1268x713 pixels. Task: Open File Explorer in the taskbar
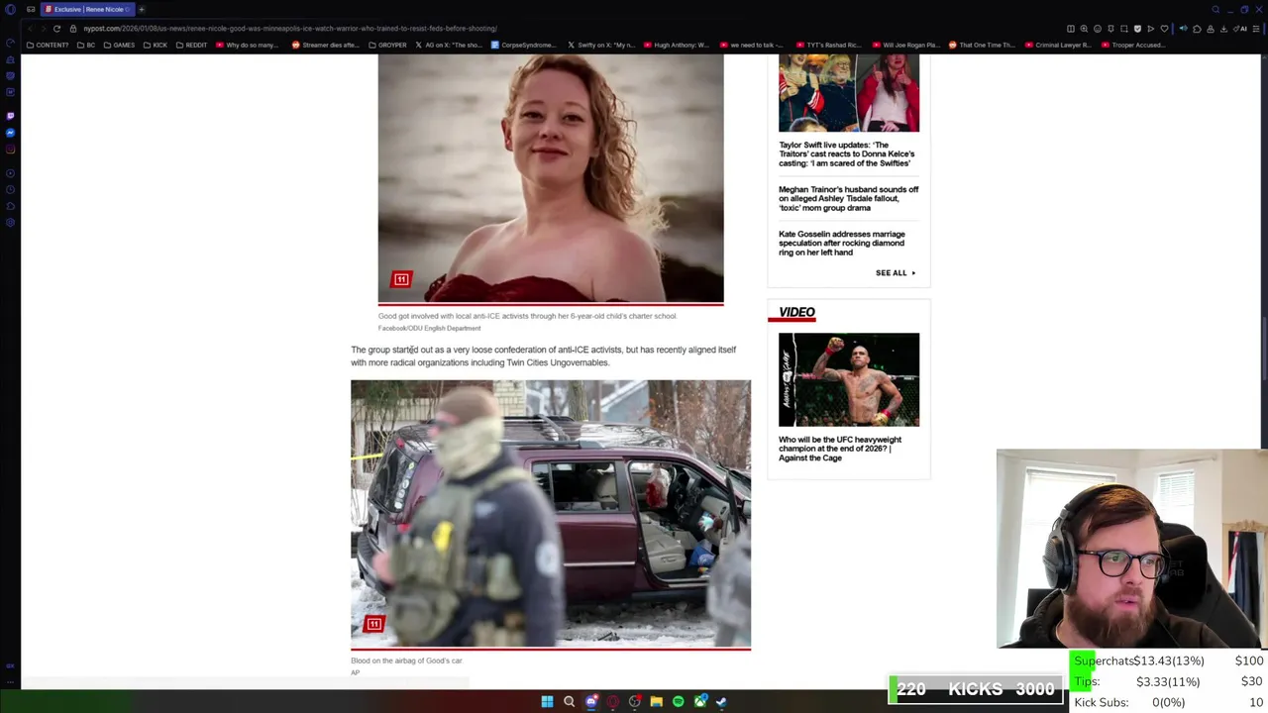pos(656,701)
